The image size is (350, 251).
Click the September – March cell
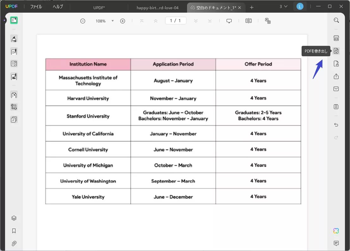173,181
